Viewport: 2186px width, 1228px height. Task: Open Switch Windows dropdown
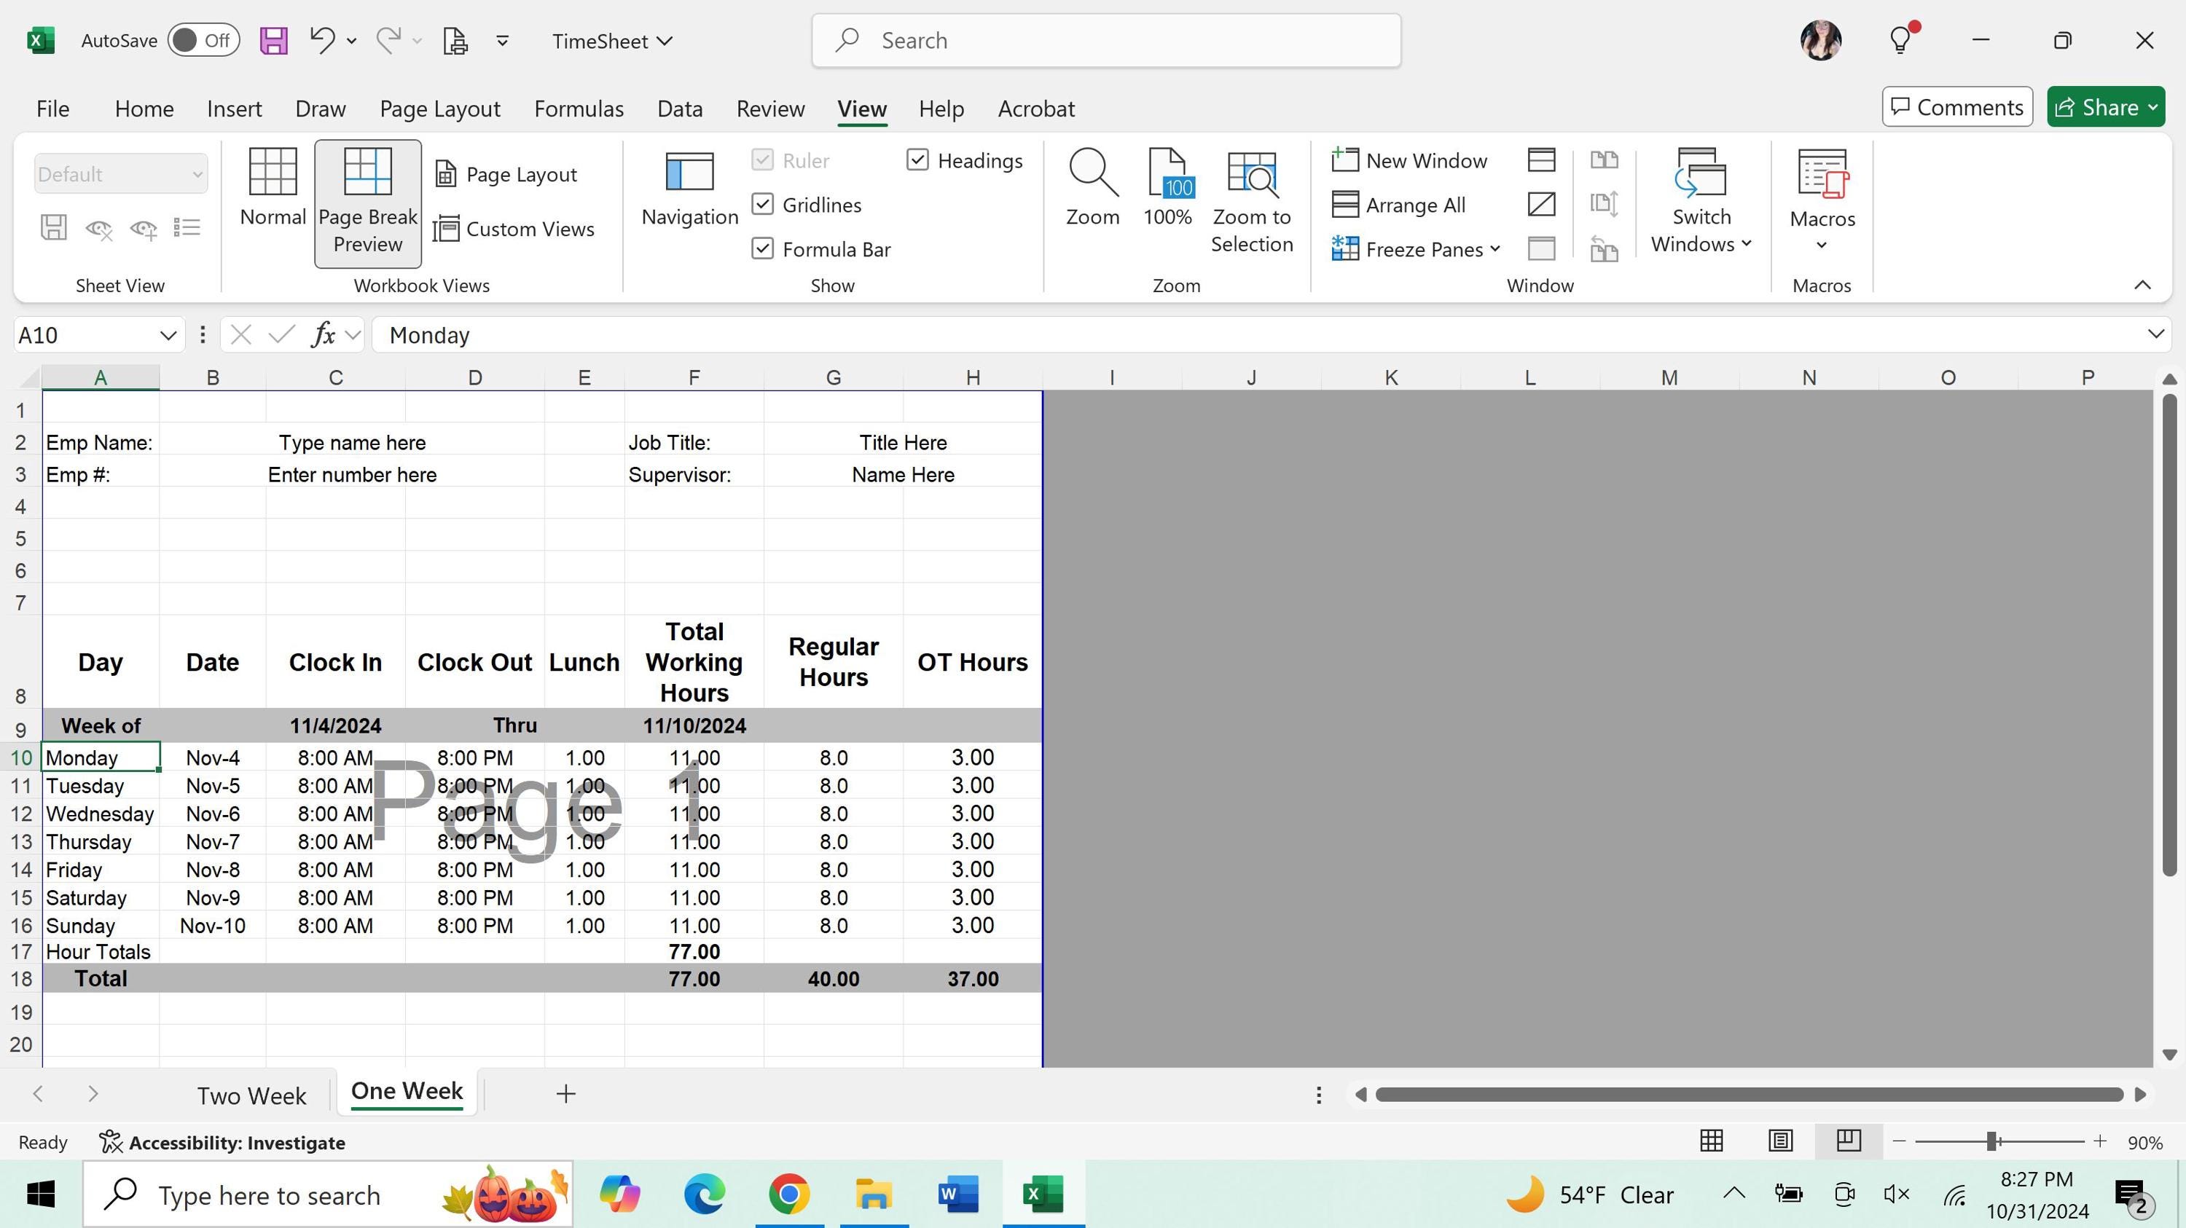pos(1701,201)
